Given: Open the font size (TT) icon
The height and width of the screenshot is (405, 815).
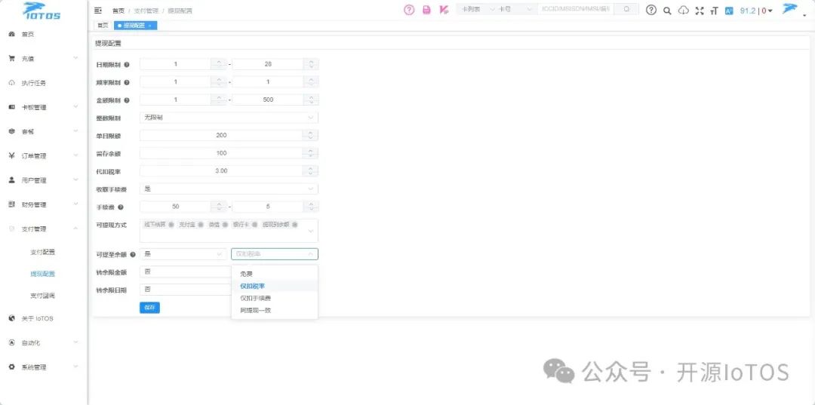Looking at the screenshot, I should click(x=714, y=11).
